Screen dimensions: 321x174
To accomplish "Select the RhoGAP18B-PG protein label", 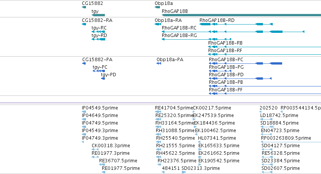I will 226,67.
